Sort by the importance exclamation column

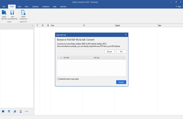(x=37, y=25)
